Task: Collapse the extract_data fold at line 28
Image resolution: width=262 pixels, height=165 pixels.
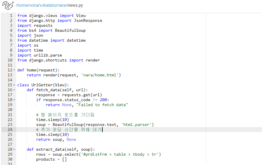Action: tap(14, 150)
